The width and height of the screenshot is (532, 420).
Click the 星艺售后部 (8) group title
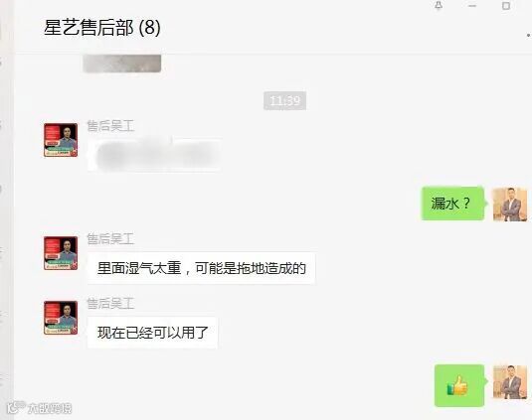(102, 28)
